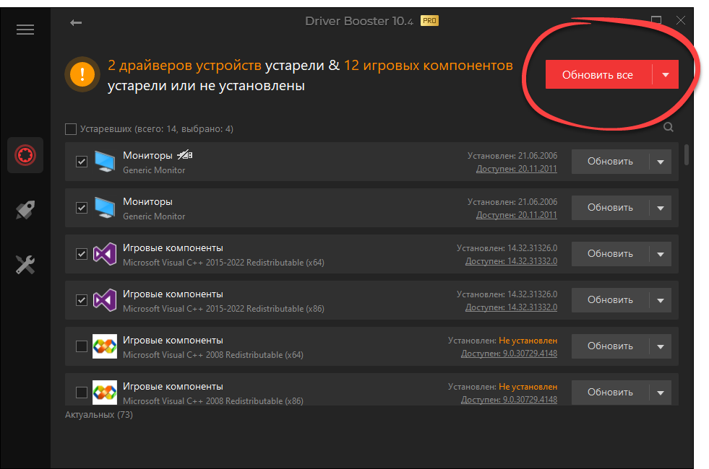
Task: Expand dropdown for Visual C++ 2015-2022 (x86)
Action: 661,300
